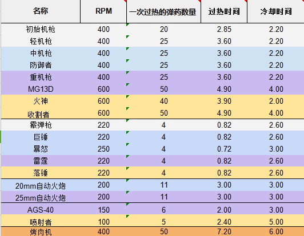Image resolution: width=304 pixels, height=236 pixels.
Task: Select RPM value 100 in 喷射者 row
Action: click(103, 222)
